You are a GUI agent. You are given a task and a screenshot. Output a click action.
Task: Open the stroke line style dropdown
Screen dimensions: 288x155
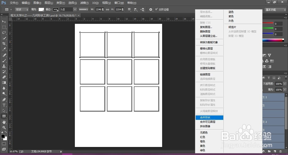click(x=84, y=9)
